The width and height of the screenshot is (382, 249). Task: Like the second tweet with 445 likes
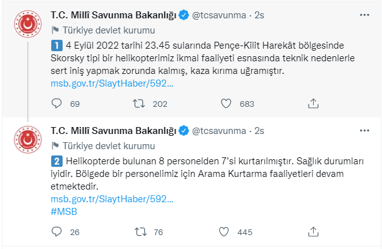pyautogui.click(x=224, y=231)
